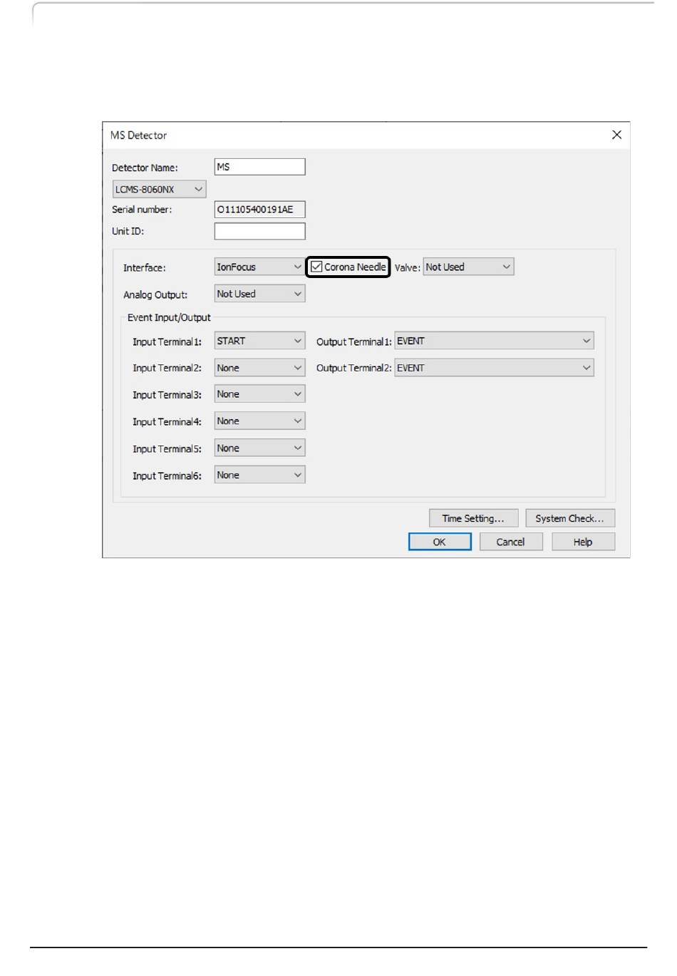
Task: Open the Analog Output dropdown
Action: (x=260, y=294)
